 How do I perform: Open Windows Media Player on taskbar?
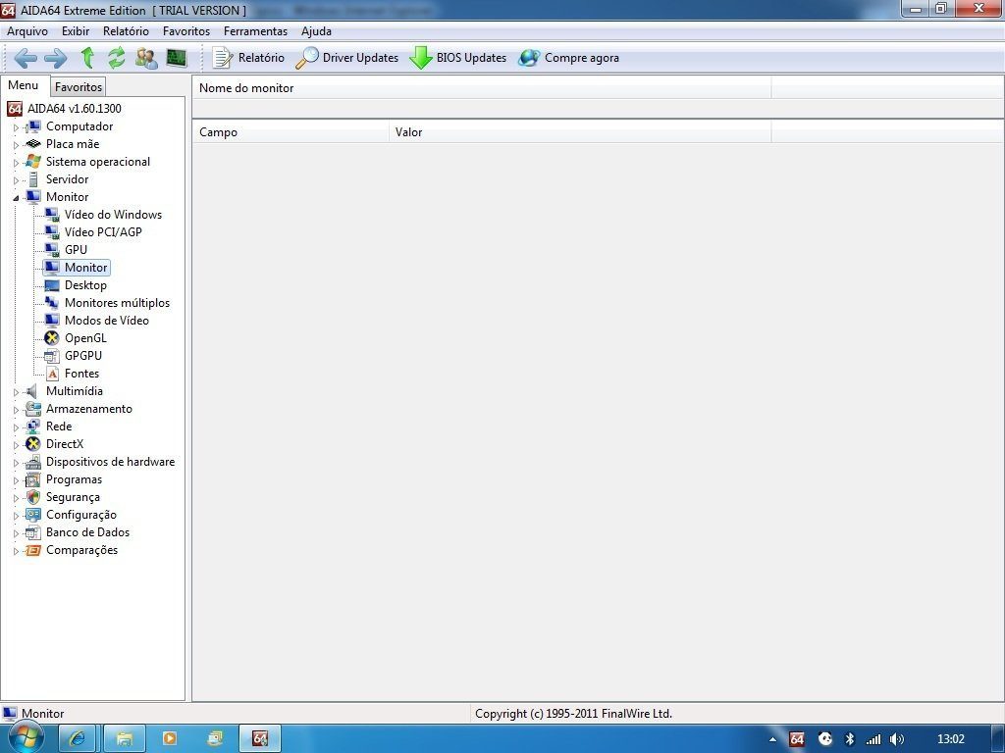170,738
